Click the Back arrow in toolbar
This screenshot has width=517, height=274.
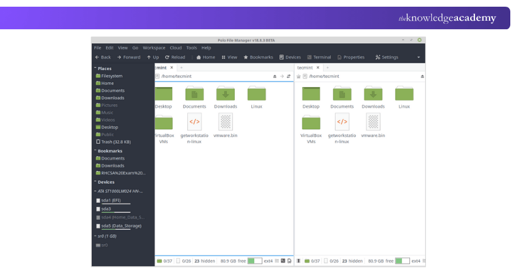click(102, 57)
